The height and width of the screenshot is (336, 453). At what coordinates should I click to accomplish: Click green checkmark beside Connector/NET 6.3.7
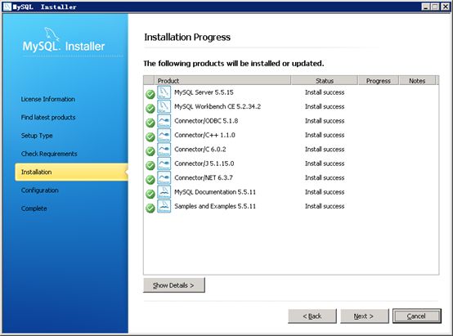[x=150, y=179]
